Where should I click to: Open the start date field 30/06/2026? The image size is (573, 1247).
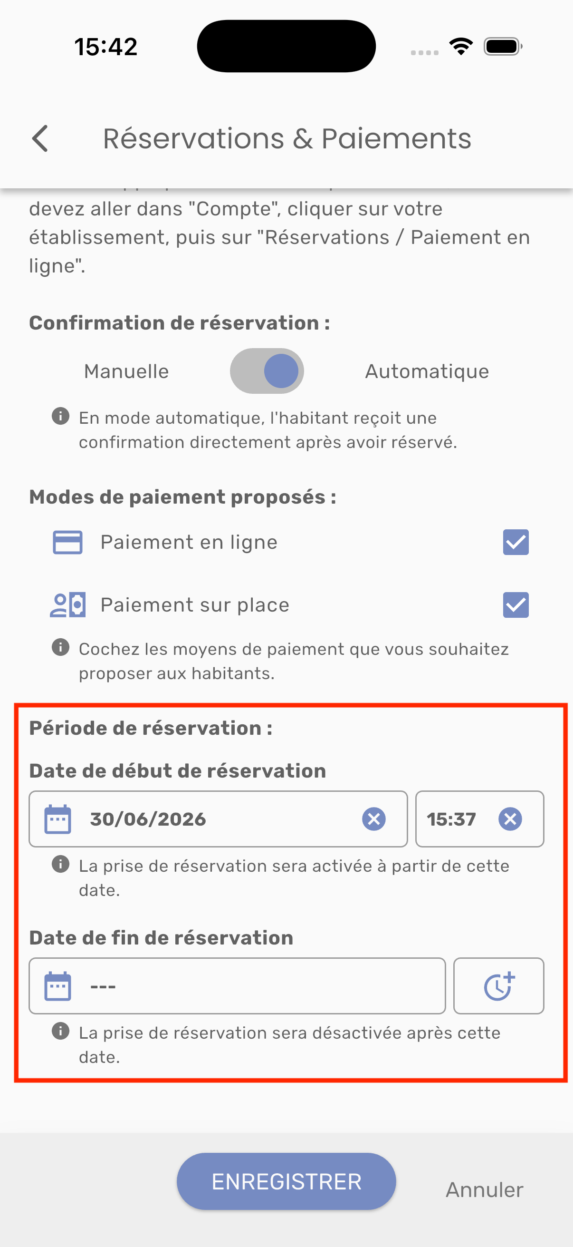click(x=218, y=819)
